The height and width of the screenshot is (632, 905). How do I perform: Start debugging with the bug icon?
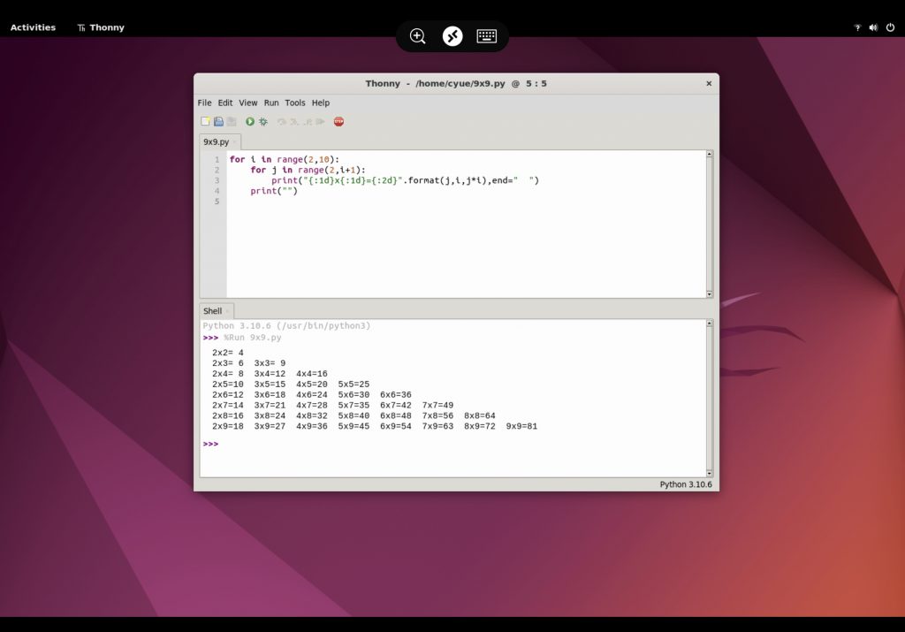[263, 121]
